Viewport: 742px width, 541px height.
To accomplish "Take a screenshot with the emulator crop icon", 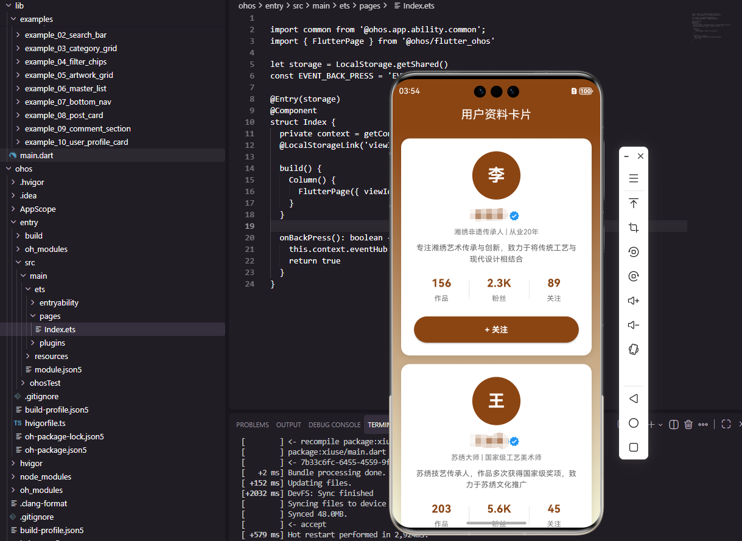I will [634, 228].
